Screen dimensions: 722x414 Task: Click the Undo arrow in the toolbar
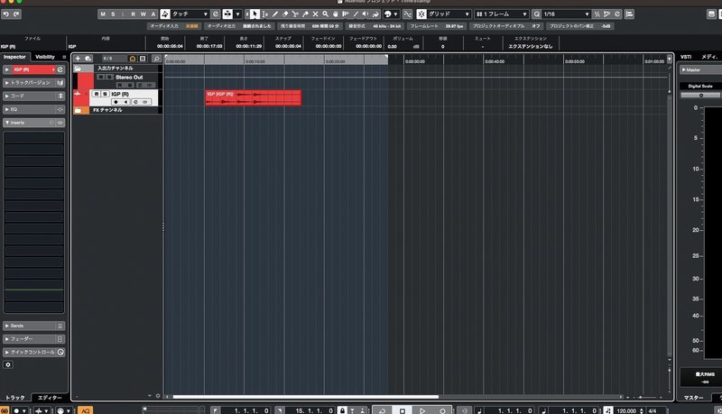6,14
